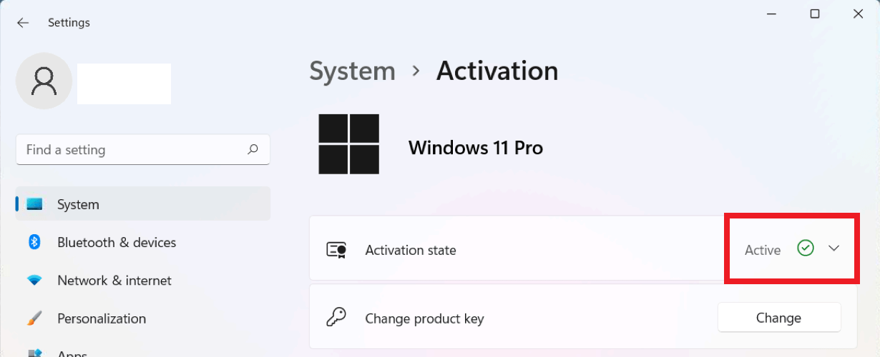Focus the Find a setting search box
The width and height of the screenshot is (880, 357).
click(x=132, y=150)
